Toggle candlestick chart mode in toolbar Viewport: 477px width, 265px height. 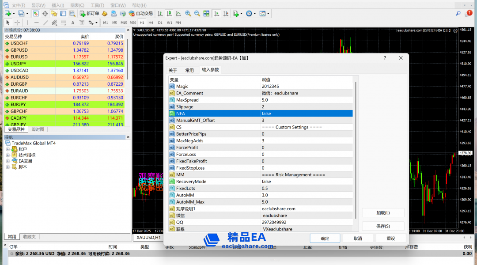[x=168, y=14]
